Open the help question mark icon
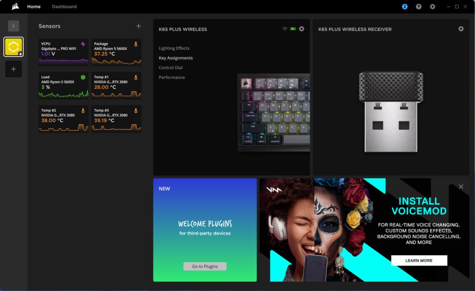475x291 pixels. pyautogui.click(x=418, y=6)
